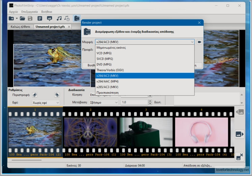Click Απόδοση σε εξέλιξη status text

click(198, 166)
